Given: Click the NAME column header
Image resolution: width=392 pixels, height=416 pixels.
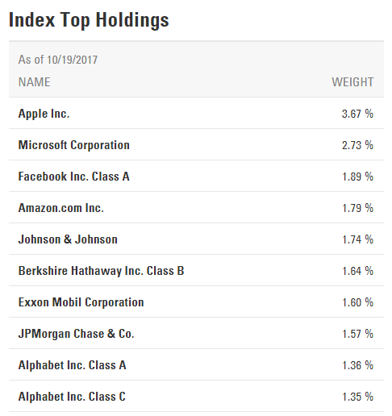Looking at the screenshot, I should [35, 82].
